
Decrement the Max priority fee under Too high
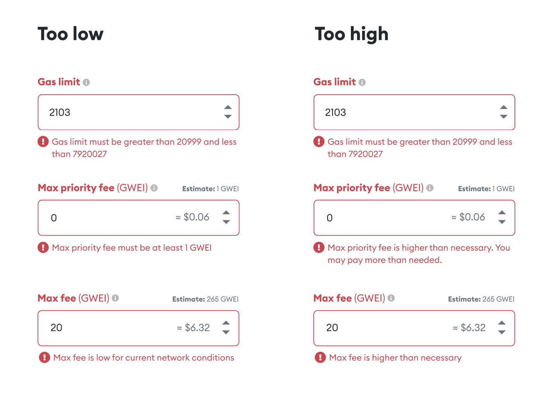[x=502, y=222]
